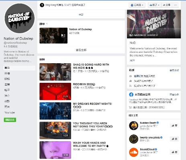
Task: Like the twenty one pilots page
Action: pos(174,139)
